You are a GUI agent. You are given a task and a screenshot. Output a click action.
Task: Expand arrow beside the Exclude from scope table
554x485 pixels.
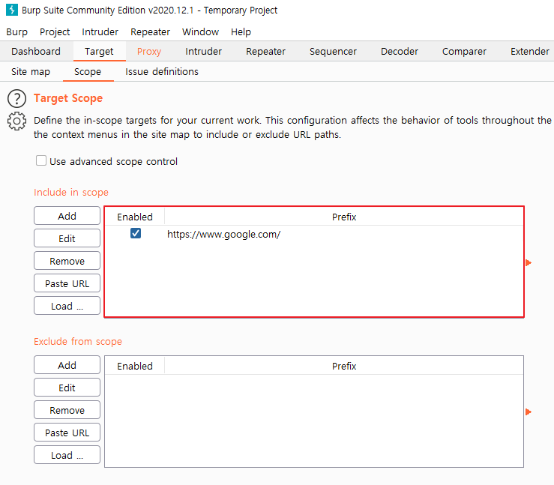coord(529,412)
